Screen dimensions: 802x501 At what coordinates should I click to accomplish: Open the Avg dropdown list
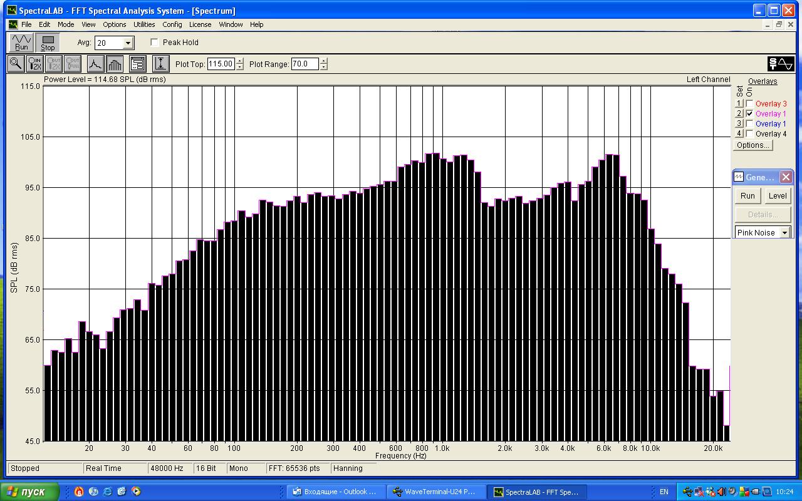(128, 43)
